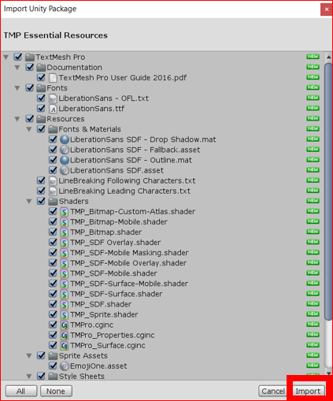The height and width of the screenshot is (401, 333).
Task: Collapse the Documentation folder arrow
Action: tap(17, 68)
